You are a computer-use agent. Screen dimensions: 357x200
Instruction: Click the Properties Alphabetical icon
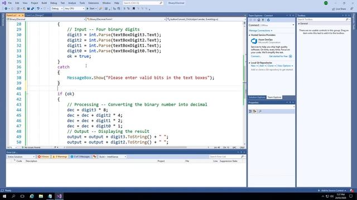point(254,111)
